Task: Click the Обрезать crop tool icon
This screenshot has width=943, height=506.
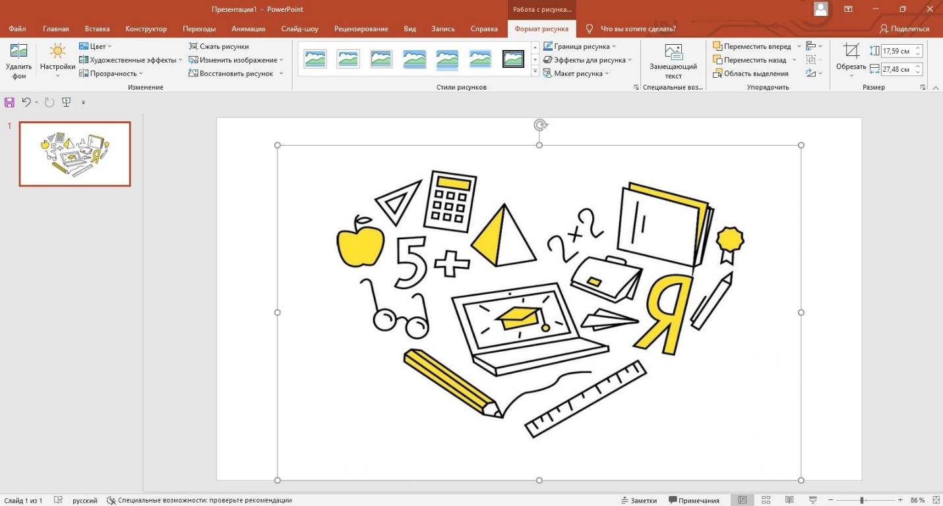Action: pyautogui.click(x=851, y=51)
